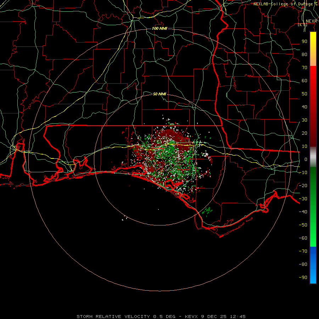Click the -20 scale label

(x=303, y=185)
